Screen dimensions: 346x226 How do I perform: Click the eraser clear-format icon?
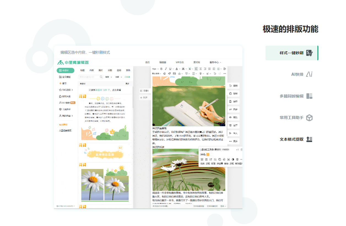click(x=164, y=73)
